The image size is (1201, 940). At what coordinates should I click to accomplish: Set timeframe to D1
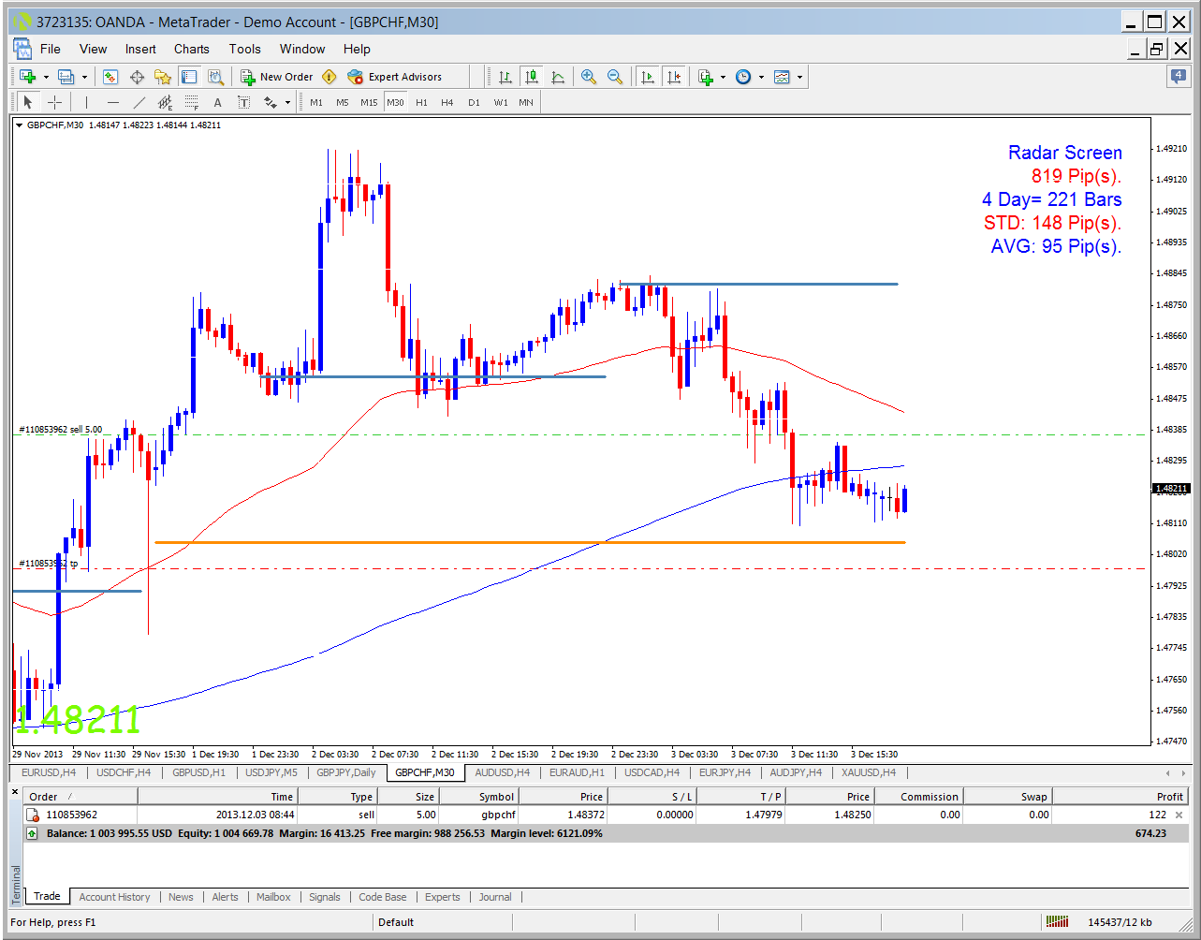tap(474, 102)
